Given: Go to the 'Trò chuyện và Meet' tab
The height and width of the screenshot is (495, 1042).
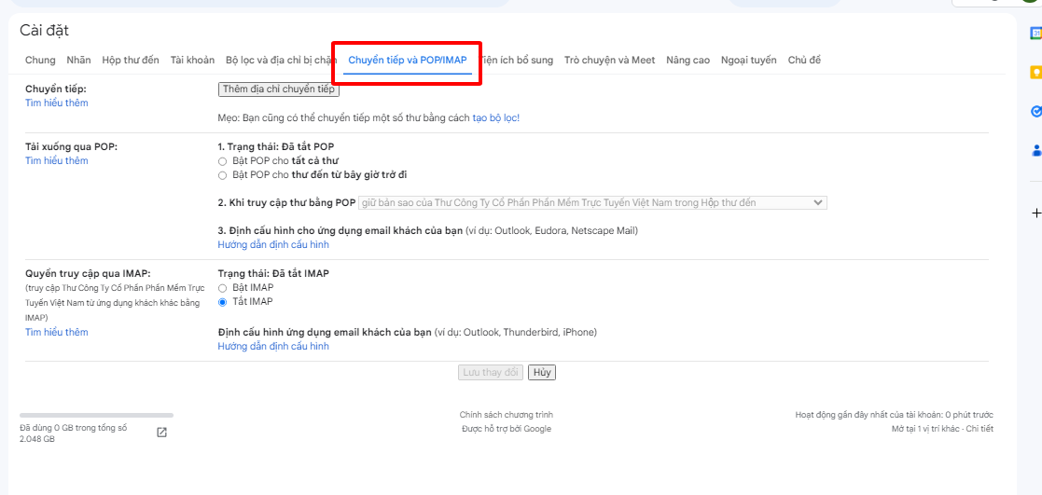Looking at the screenshot, I should point(609,61).
